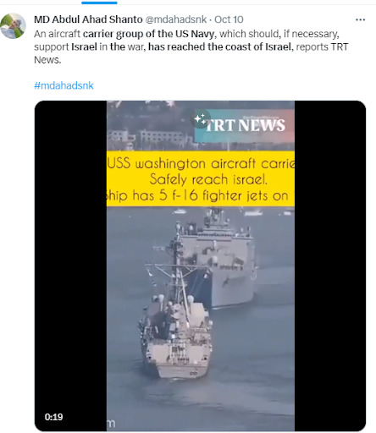
Task: Click the TRT NEWS logo in video
Action: point(245,126)
